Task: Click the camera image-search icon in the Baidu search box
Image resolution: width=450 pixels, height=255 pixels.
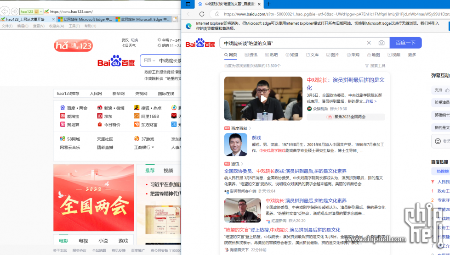Action: [382, 43]
